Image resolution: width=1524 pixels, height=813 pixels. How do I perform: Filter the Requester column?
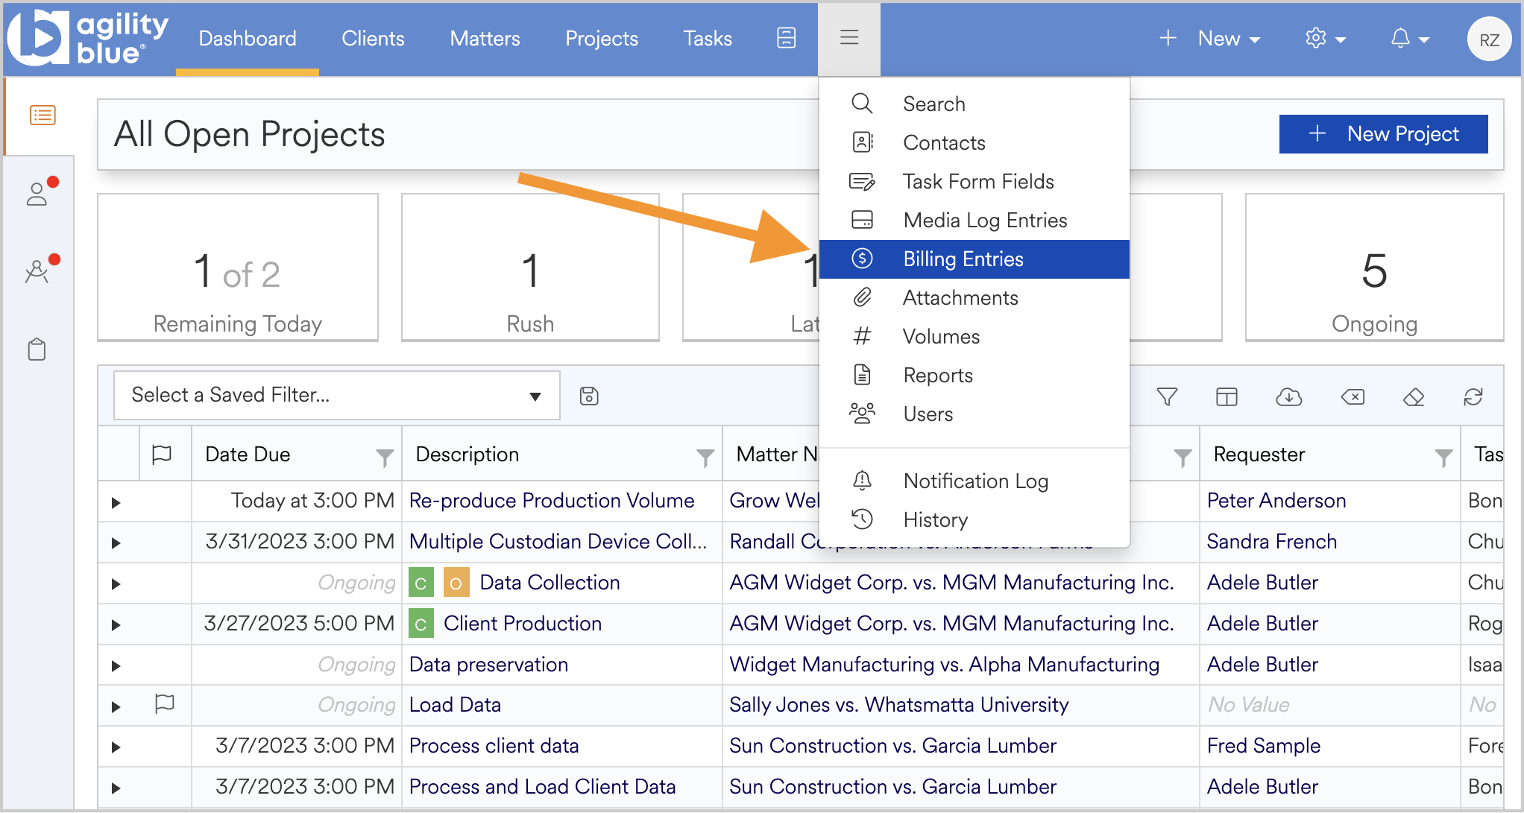[1443, 458]
